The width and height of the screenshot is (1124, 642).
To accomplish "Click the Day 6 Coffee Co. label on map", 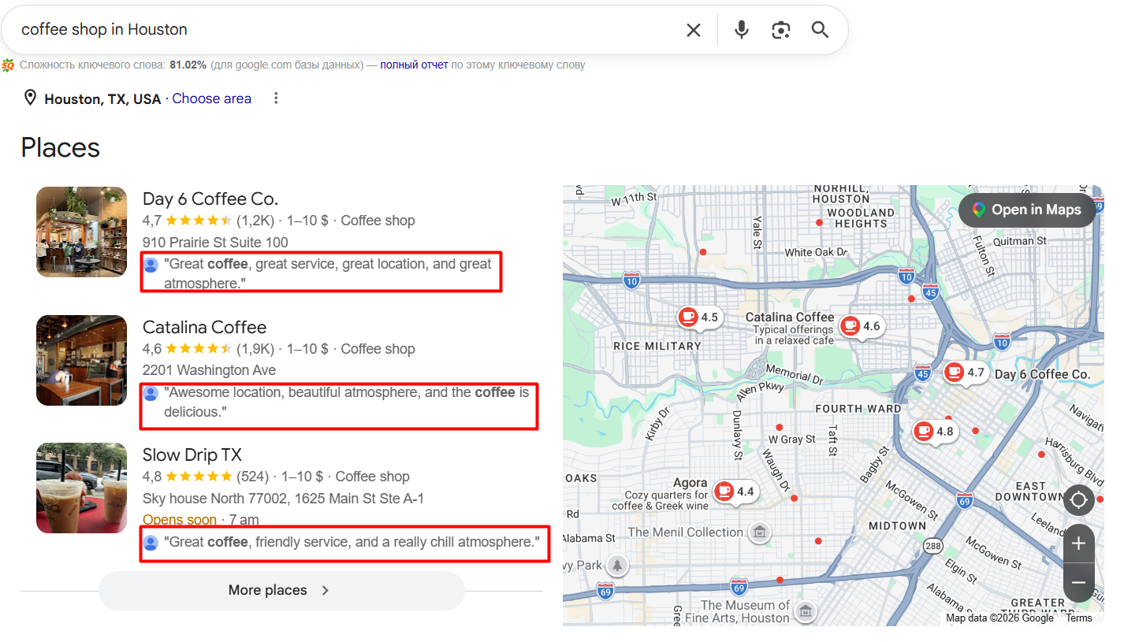I will (x=1042, y=374).
